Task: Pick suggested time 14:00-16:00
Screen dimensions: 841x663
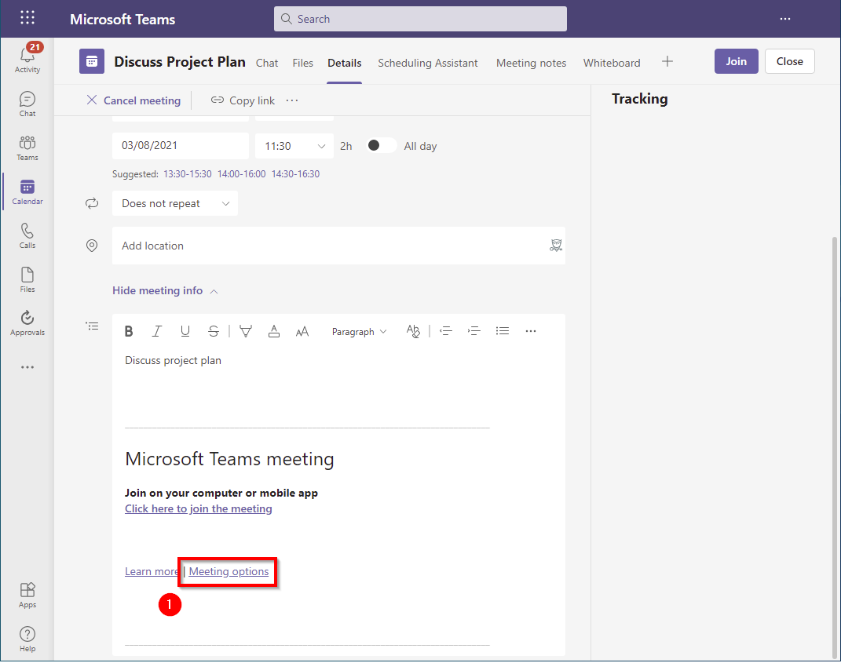Action: 241,174
